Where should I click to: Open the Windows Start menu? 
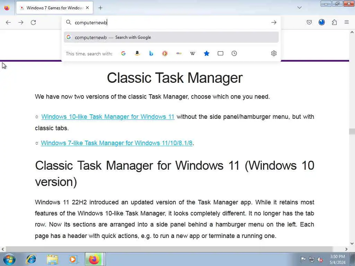click(x=9, y=259)
